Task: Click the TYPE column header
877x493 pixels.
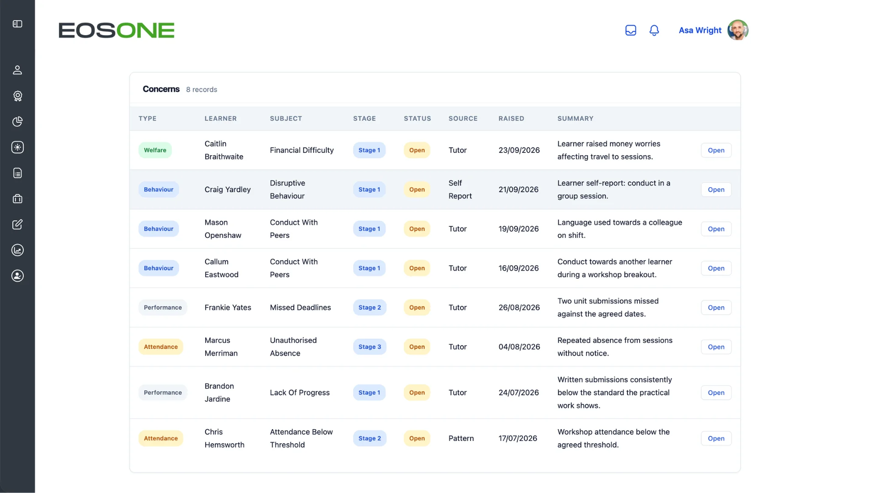Action: click(147, 118)
